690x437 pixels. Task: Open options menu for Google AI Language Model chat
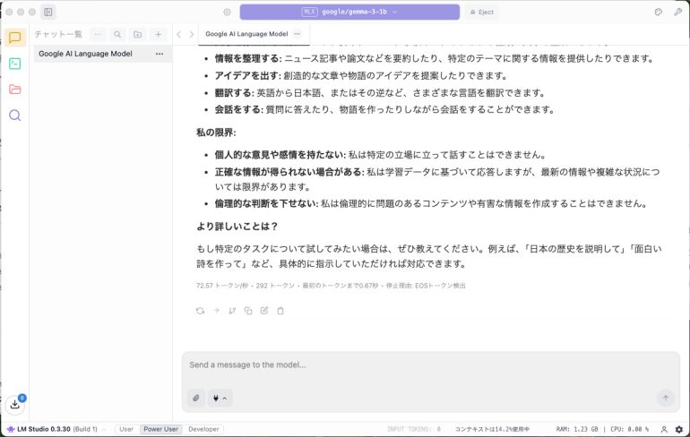point(160,54)
